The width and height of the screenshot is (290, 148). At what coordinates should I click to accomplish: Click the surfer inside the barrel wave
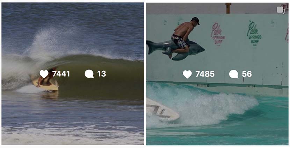click(x=46, y=78)
